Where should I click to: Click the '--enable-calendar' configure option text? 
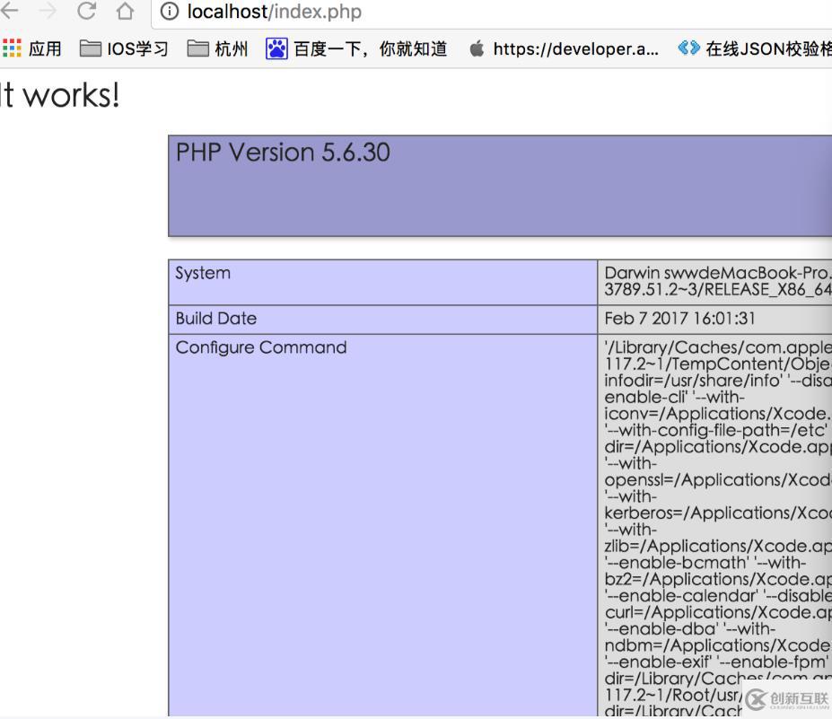[x=681, y=595]
